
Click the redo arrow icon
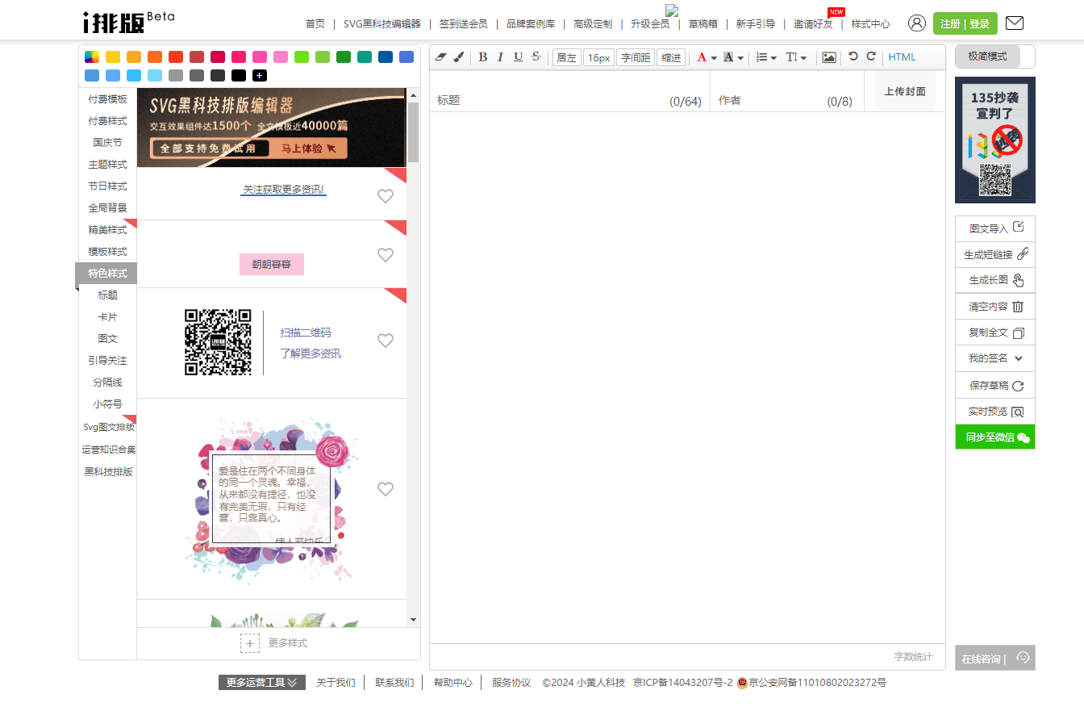(x=871, y=56)
